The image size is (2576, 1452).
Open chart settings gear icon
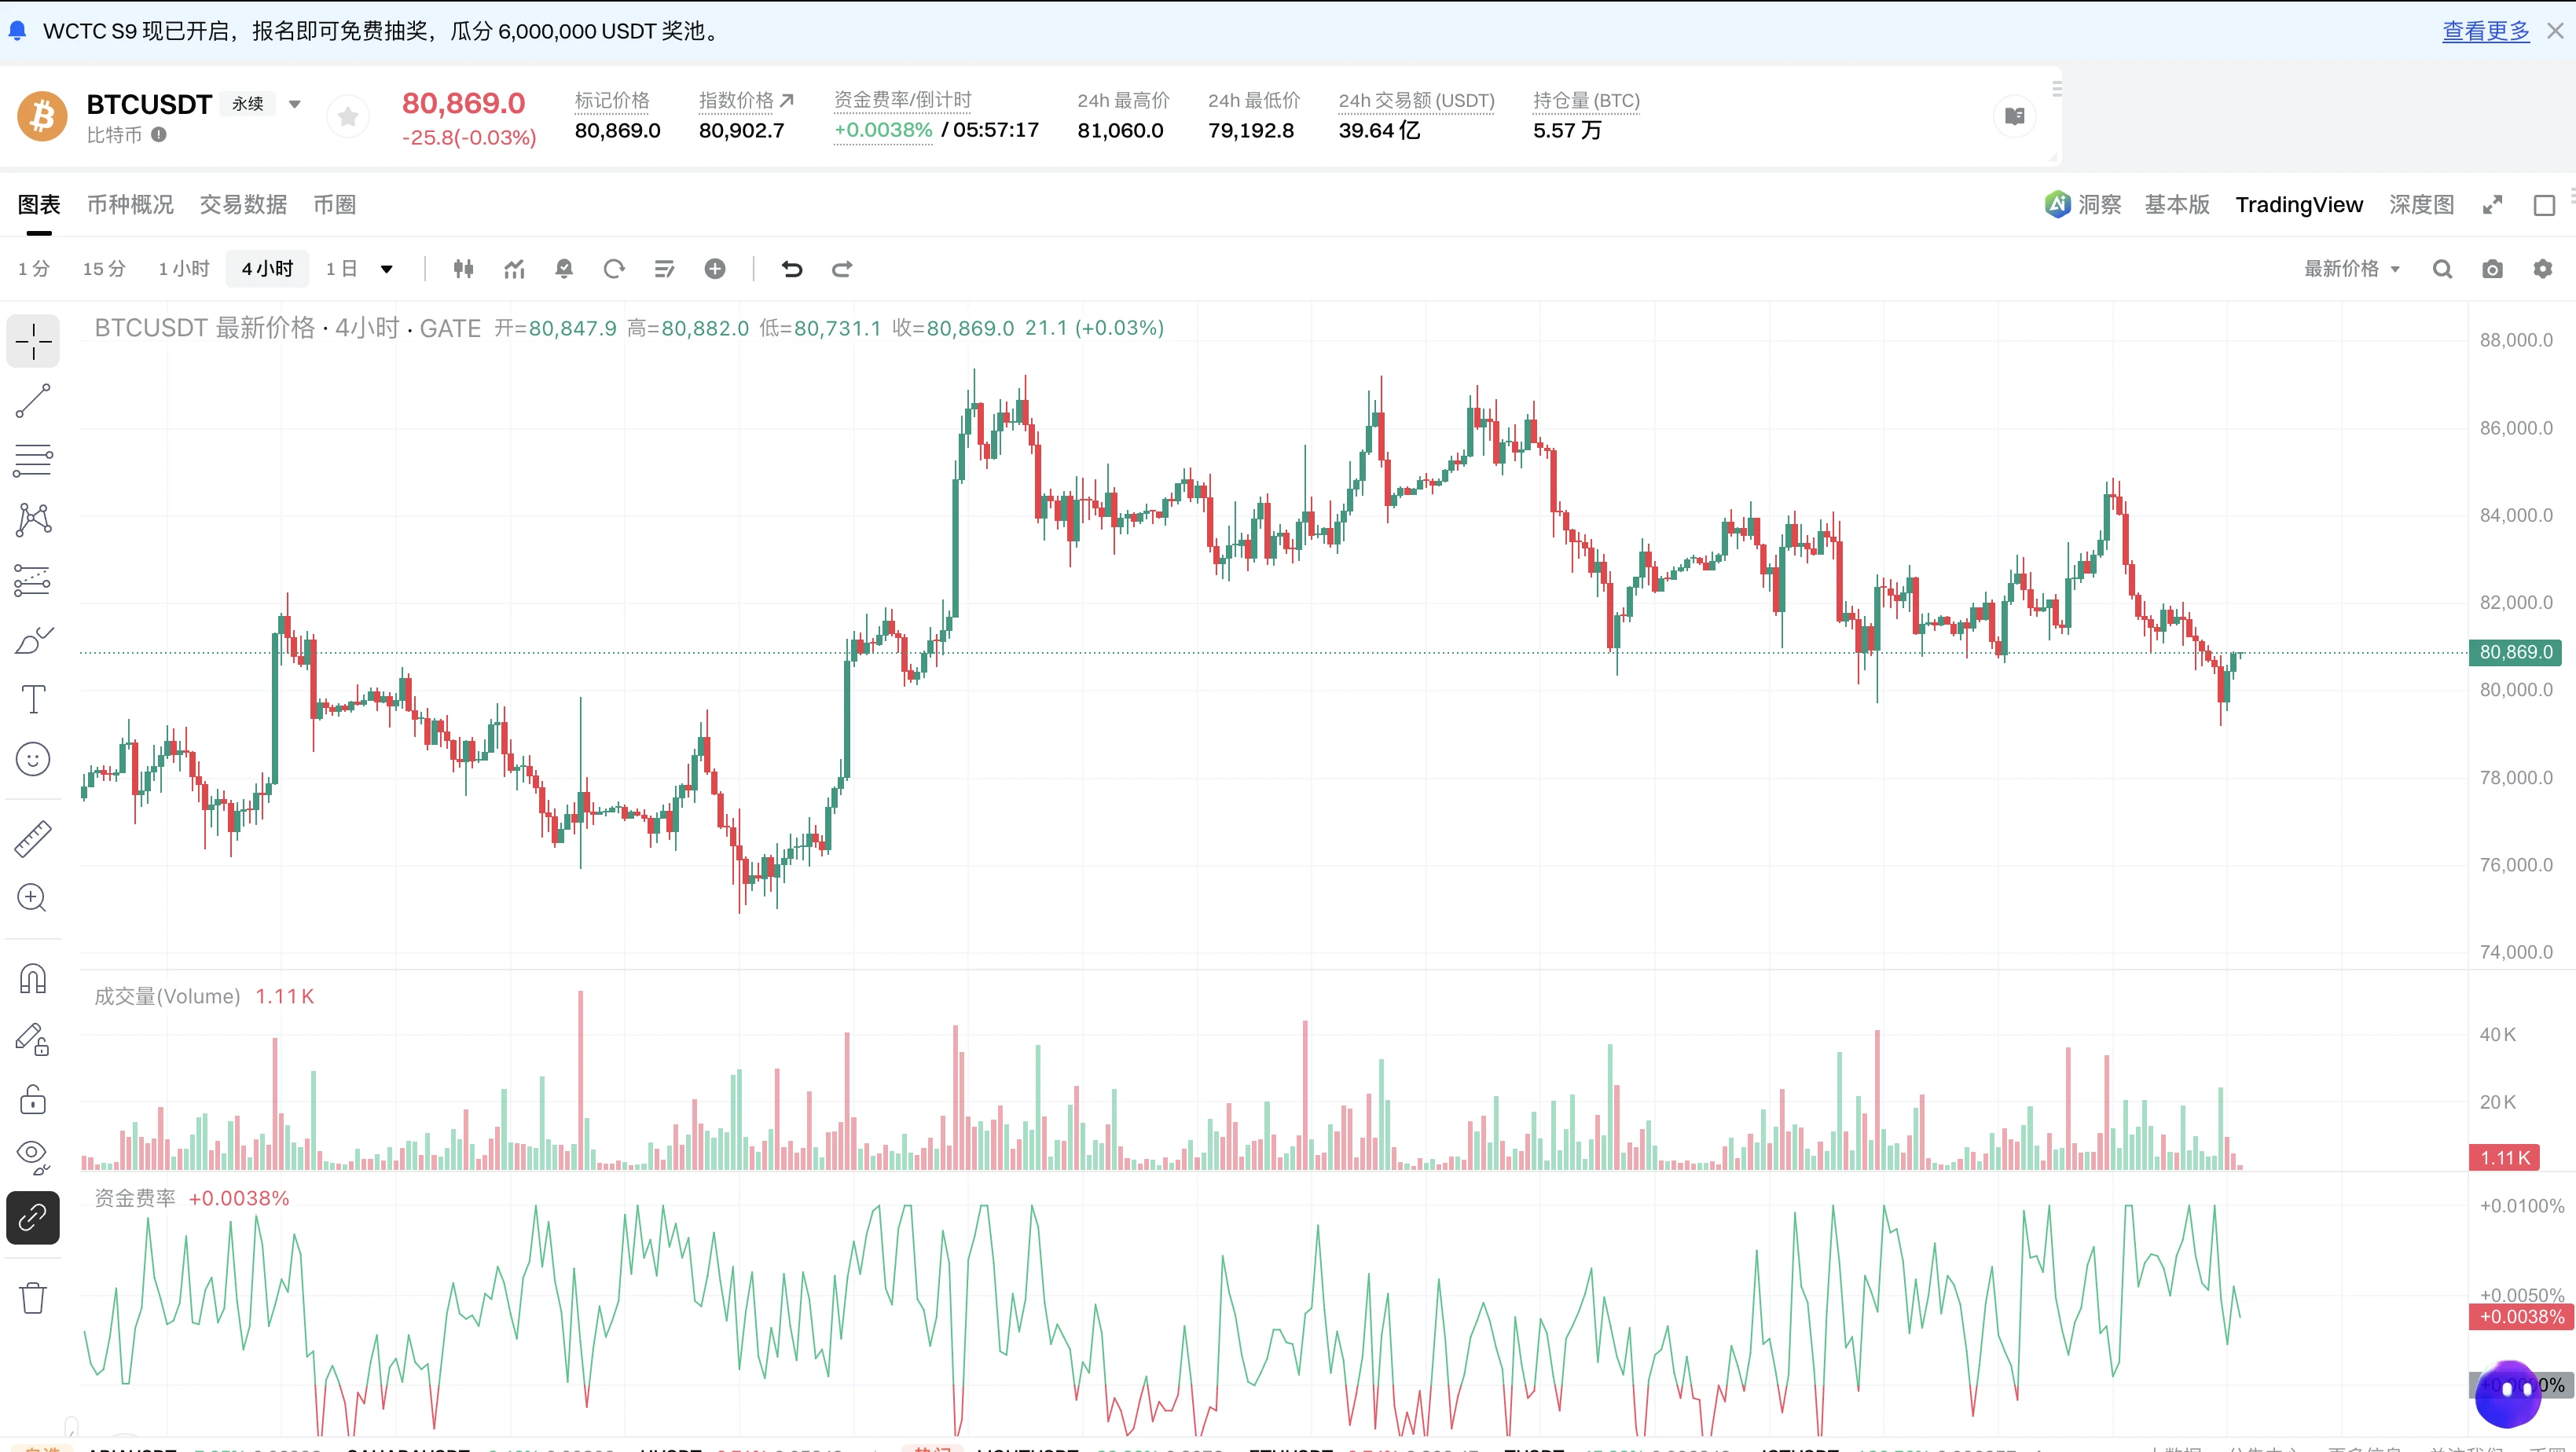(2543, 269)
